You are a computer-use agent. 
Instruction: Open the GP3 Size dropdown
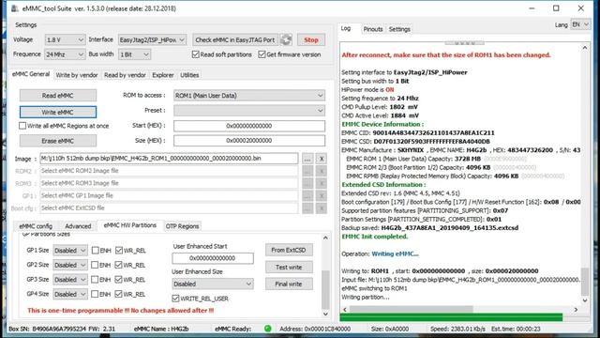tap(70, 280)
